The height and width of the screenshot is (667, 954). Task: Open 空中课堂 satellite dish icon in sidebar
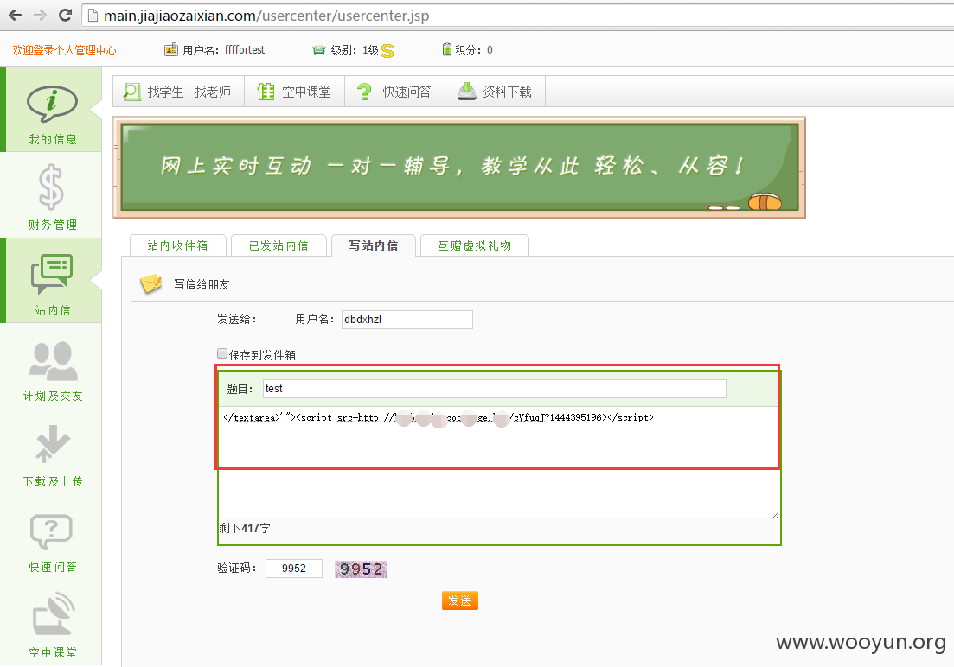[54, 613]
